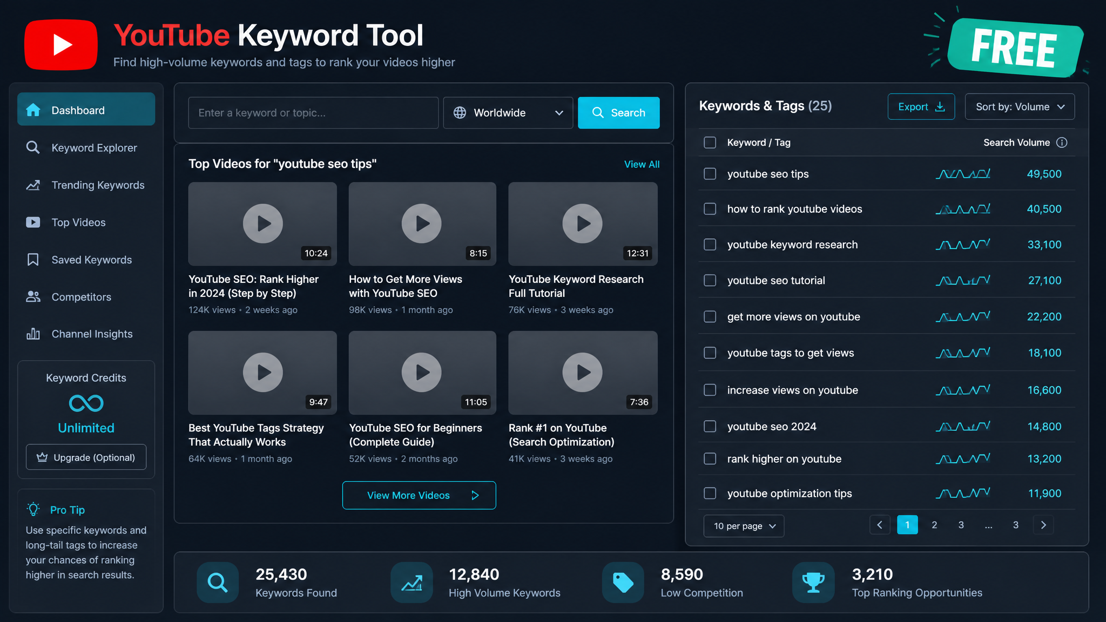Click the trend sparkline for youtube keyword research
Screen dimensions: 1106x622
(963, 245)
